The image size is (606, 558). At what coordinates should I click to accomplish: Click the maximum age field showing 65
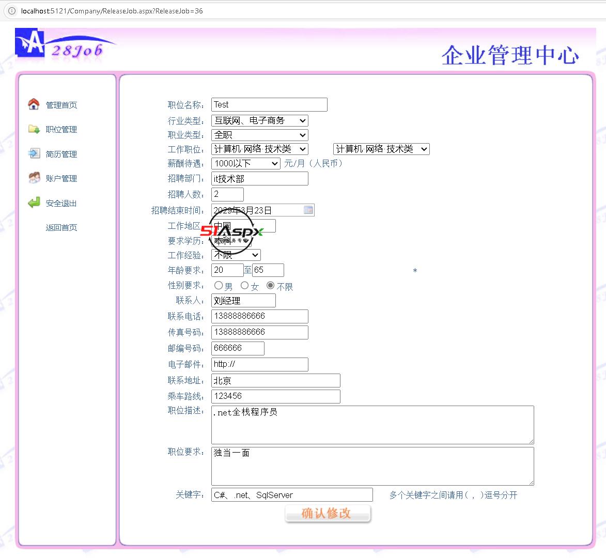pyautogui.click(x=268, y=270)
